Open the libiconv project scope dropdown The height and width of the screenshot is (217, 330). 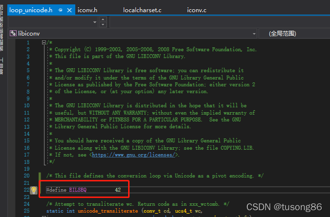click(x=254, y=34)
